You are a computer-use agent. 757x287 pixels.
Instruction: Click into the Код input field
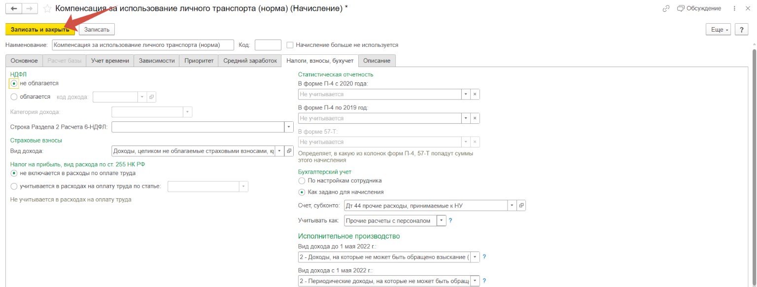tap(268, 45)
